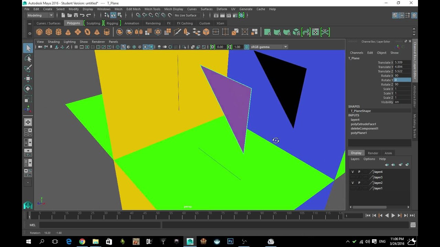
Task: Toggle the P playback box of layer2
Action: [x=359, y=183]
